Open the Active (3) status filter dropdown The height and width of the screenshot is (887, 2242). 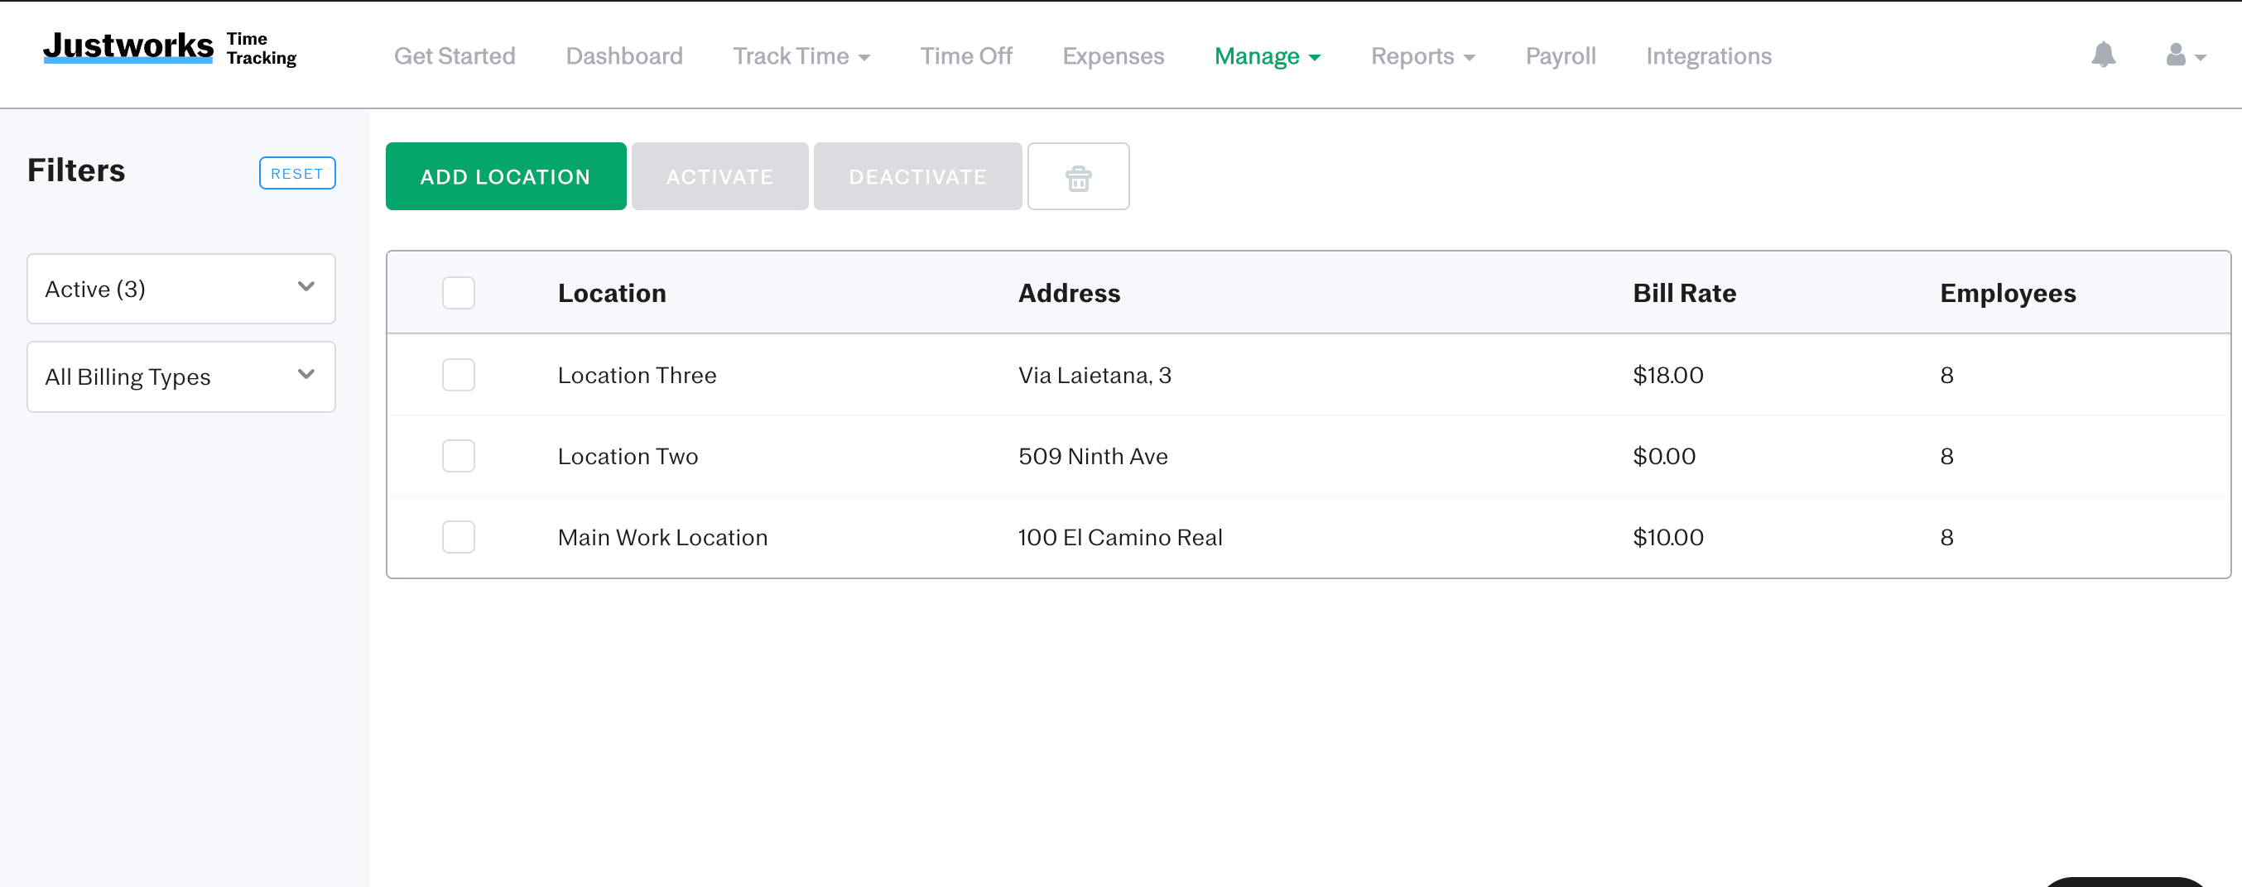point(180,289)
